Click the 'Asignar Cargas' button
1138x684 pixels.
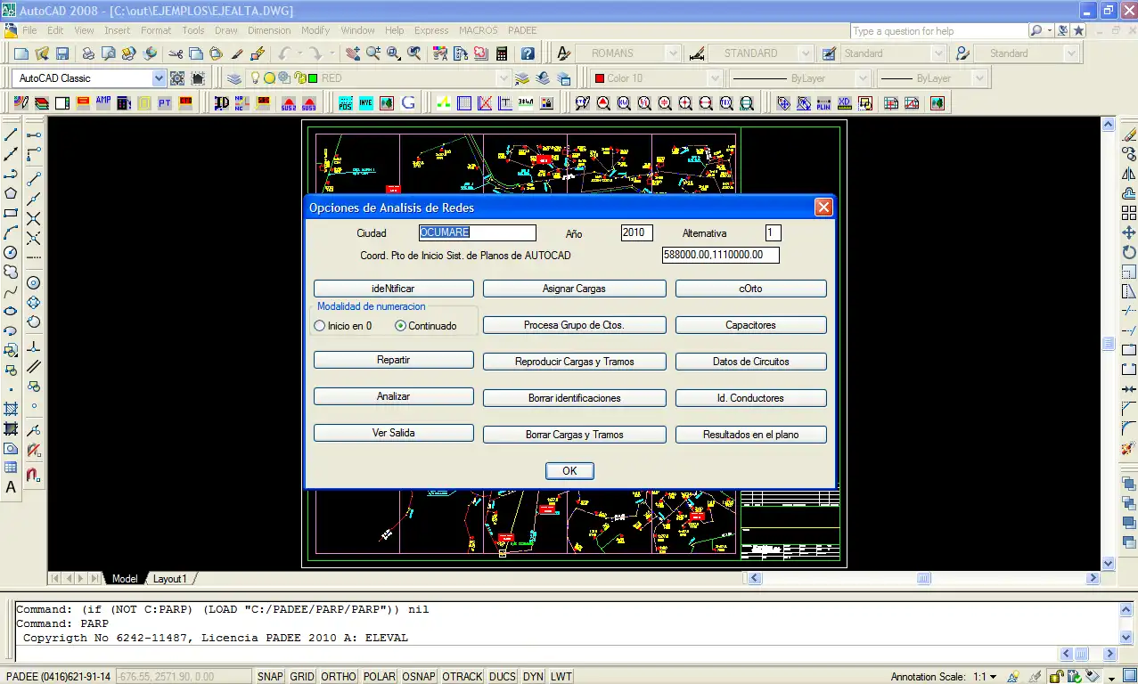(x=574, y=289)
